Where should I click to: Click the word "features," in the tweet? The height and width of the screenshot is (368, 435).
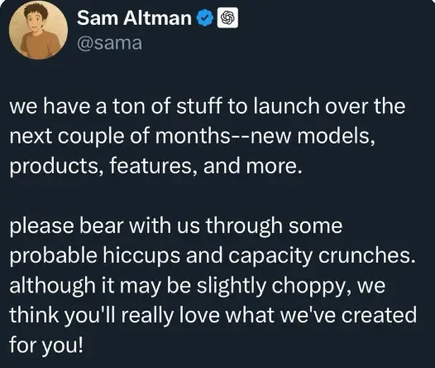(154, 167)
